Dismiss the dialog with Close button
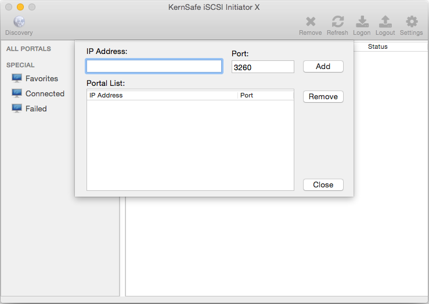This screenshot has width=429, height=304. click(x=323, y=185)
